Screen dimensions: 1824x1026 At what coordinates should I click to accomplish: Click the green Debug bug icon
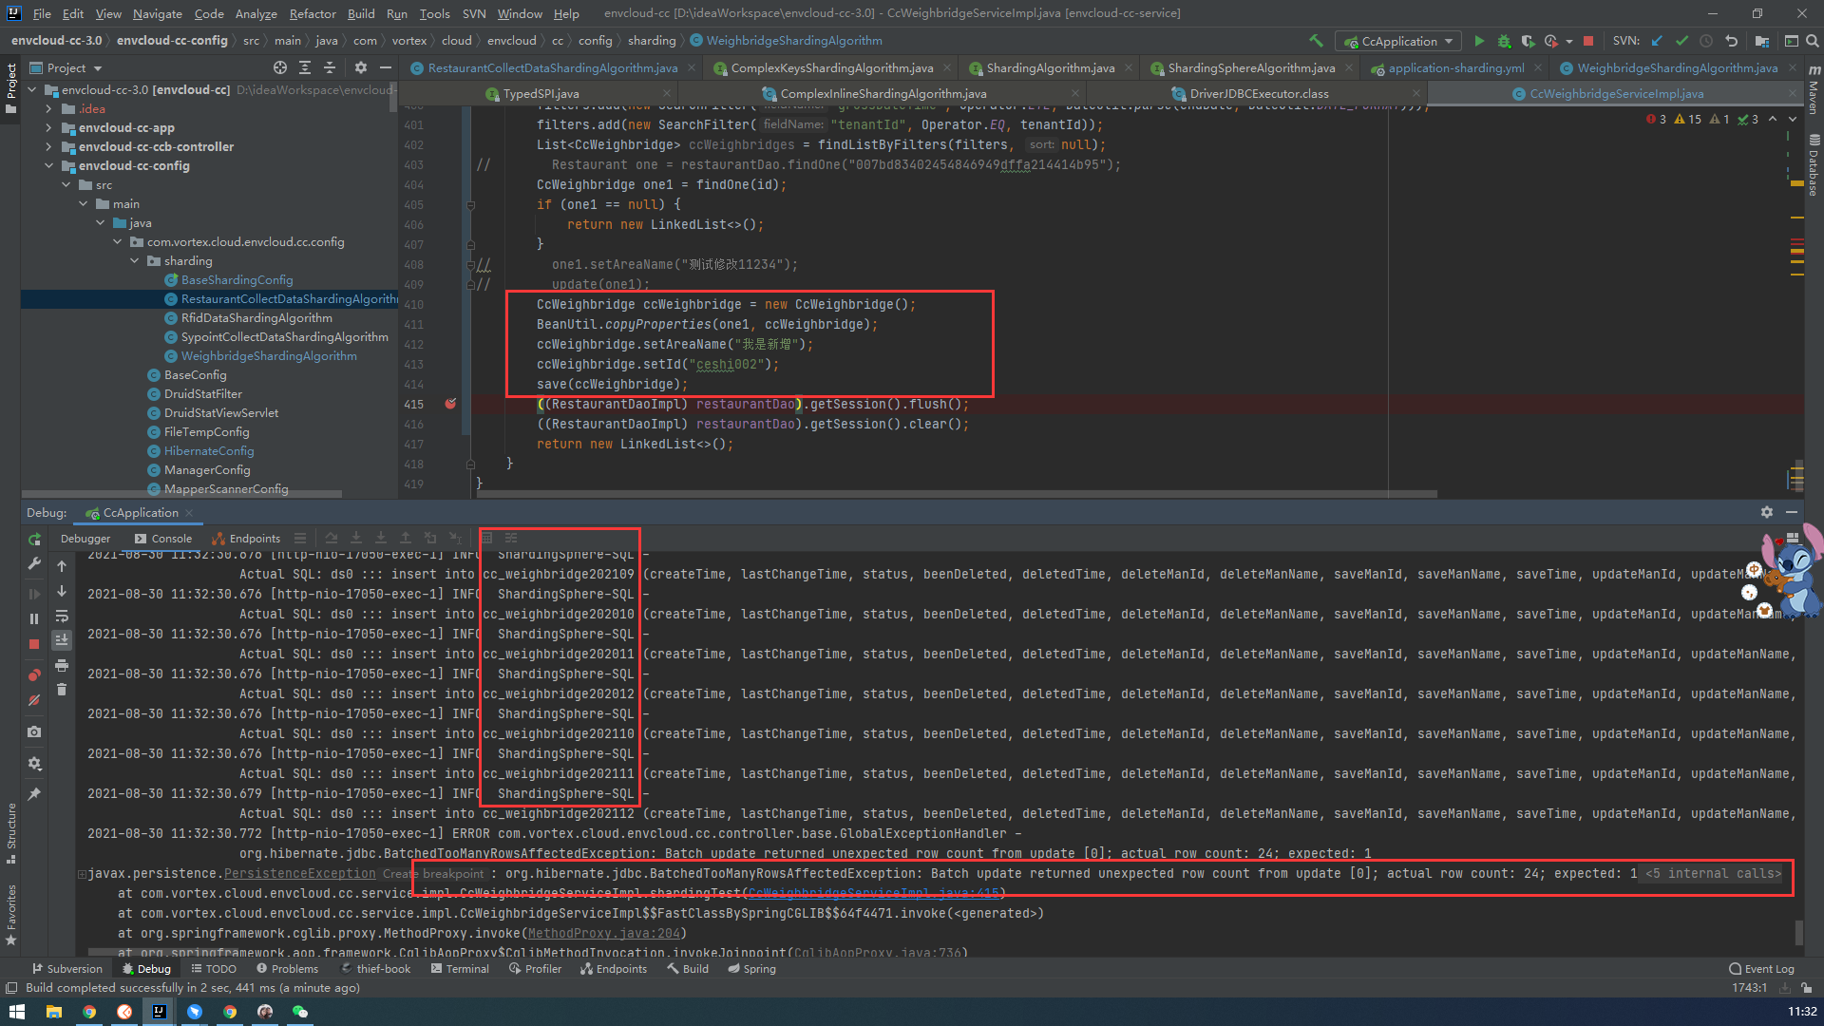pyautogui.click(x=1504, y=41)
